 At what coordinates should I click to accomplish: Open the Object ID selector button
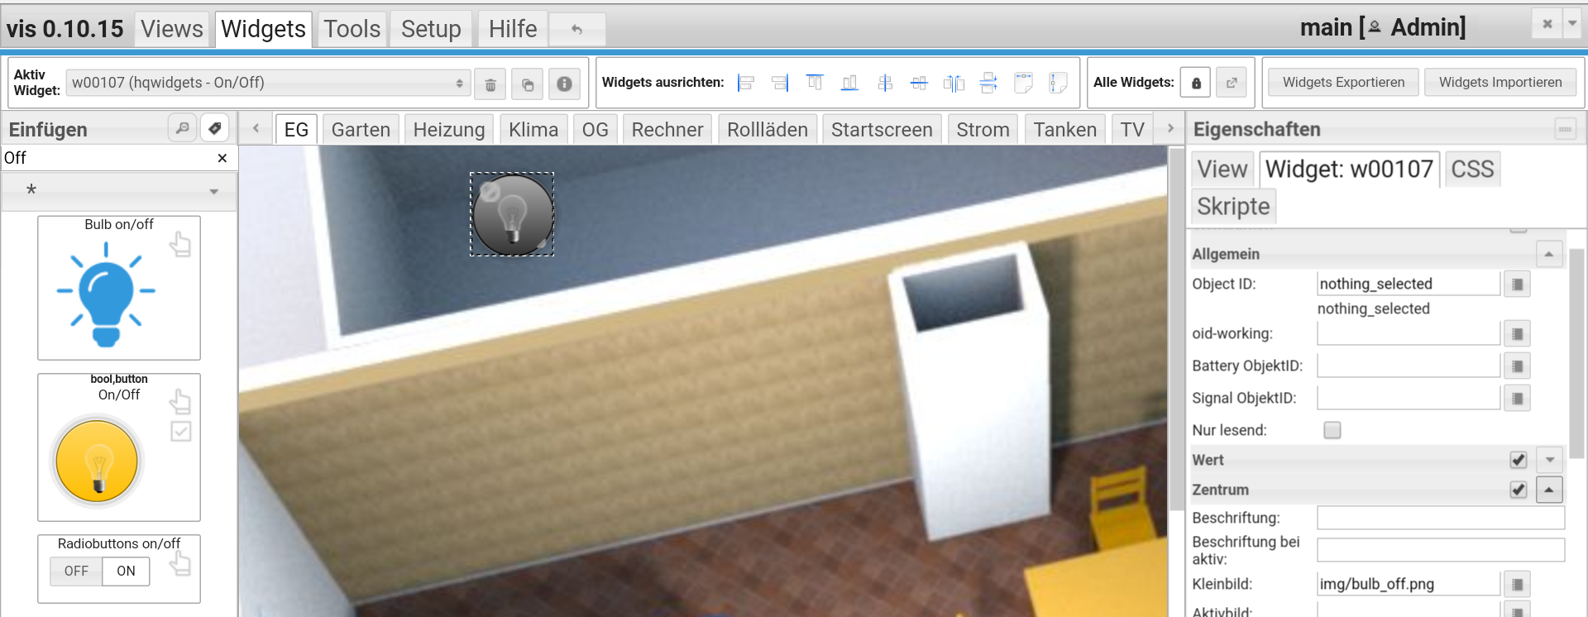1517,284
